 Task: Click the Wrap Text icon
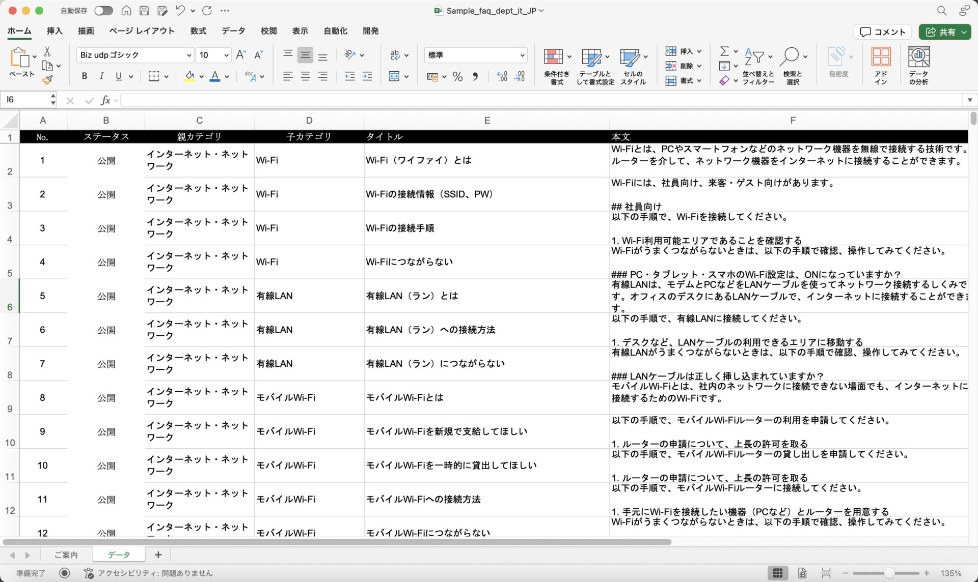point(395,55)
